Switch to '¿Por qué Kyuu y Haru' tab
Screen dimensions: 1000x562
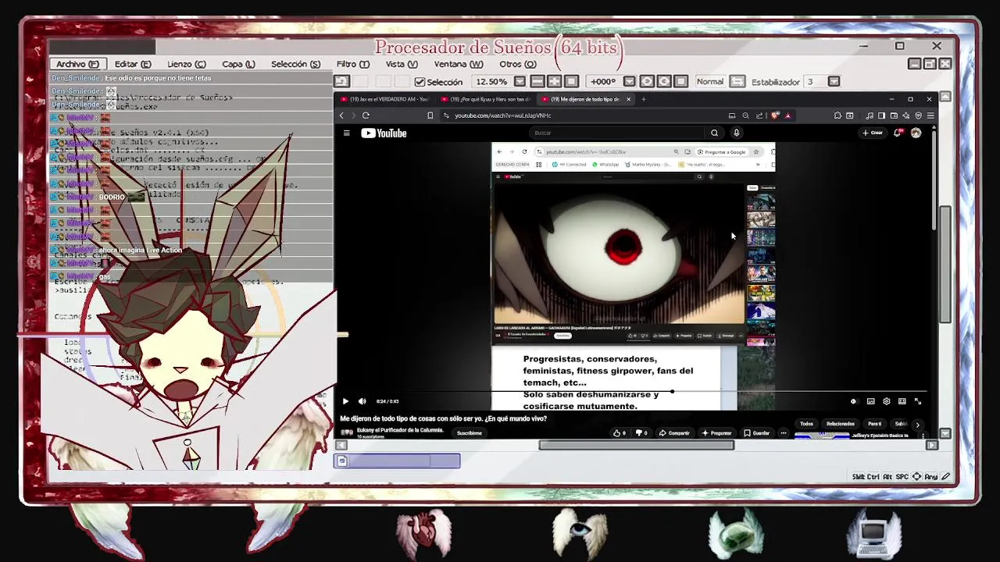[486, 99]
